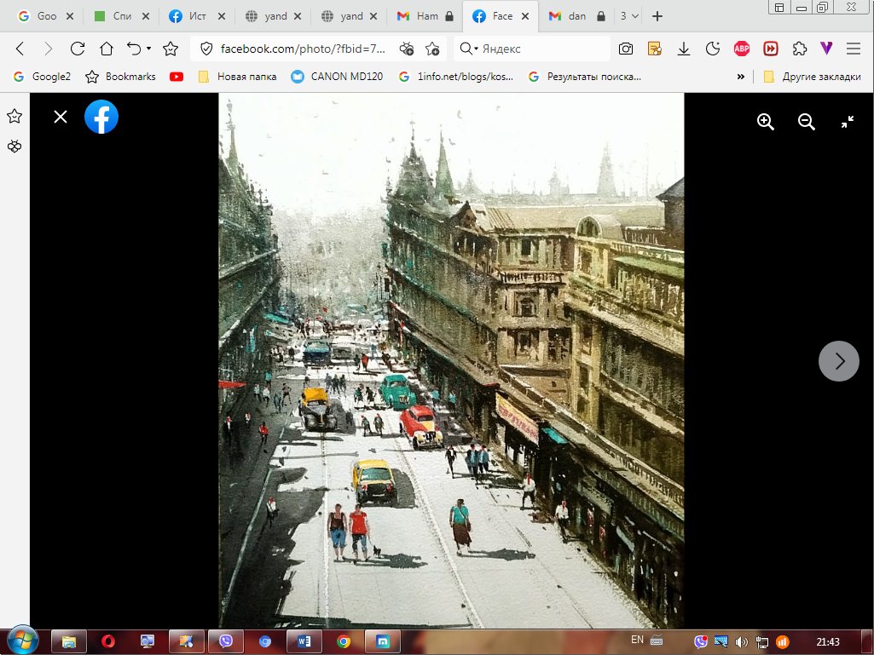The width and height of the screenshot is (874, 655).
Task: Zoom out of the photo
Action: tap(807, 122)
